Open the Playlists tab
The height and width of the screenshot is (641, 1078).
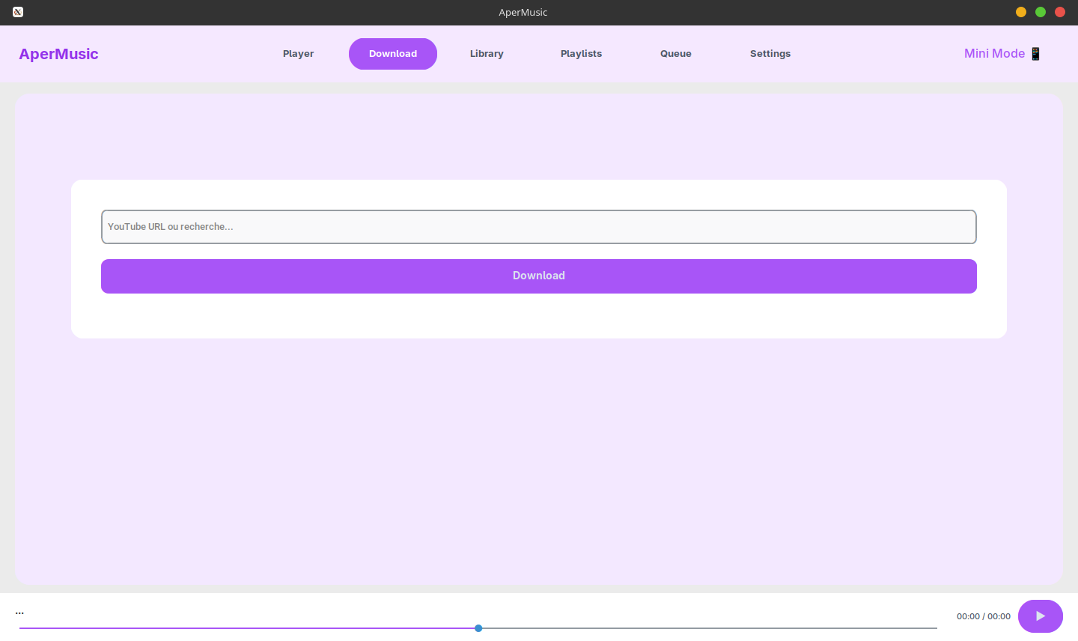pos(581,54)
